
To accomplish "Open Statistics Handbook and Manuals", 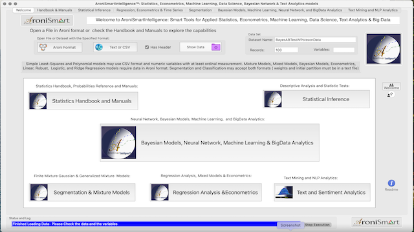I will coord(83,101).
